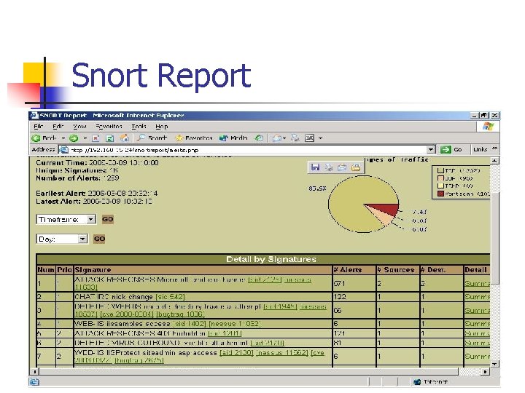Screen dimensions: 525x393
Task: Click the Windows logo throbber icon
Action: (x=489, y=127)
